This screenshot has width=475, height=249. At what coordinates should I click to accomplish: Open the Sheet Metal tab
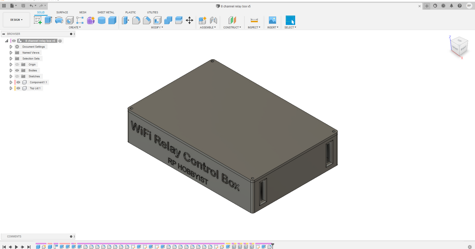106,12
